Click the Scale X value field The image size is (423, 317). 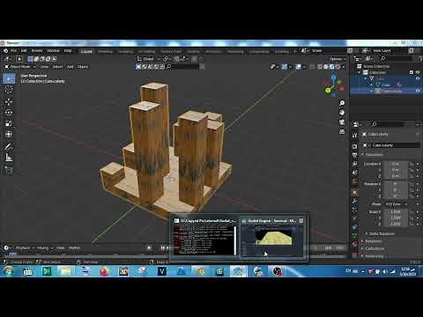click(x=396, y=211)
